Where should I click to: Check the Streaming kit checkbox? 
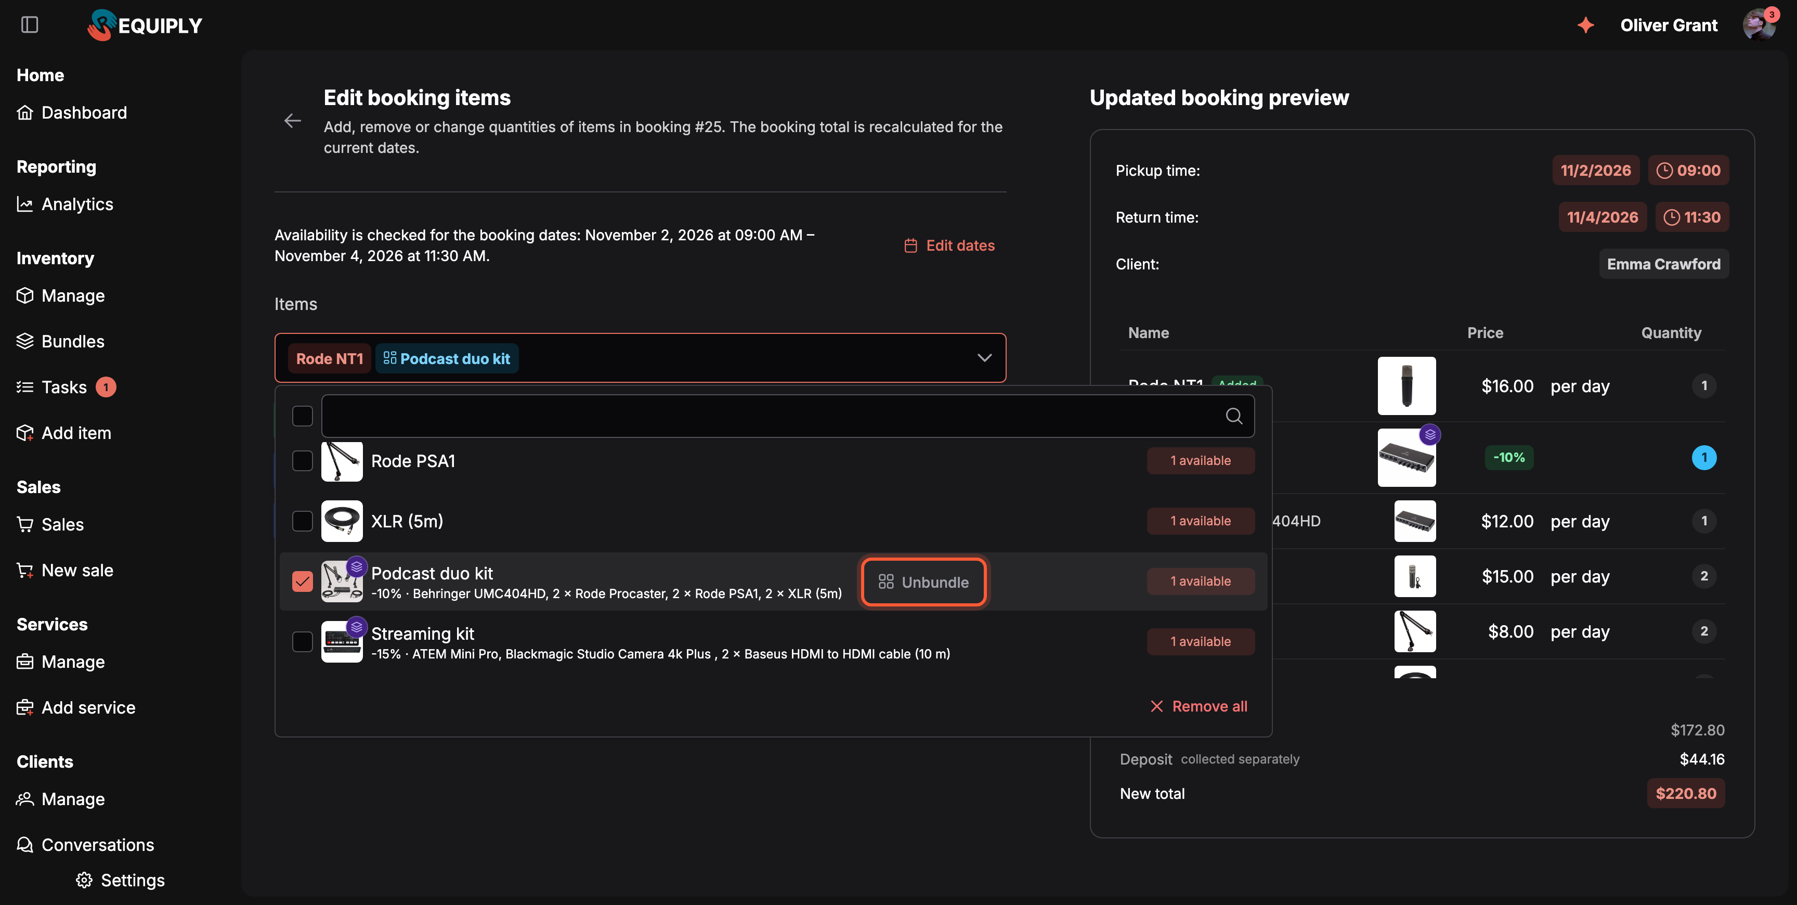(x=302, y=641)
